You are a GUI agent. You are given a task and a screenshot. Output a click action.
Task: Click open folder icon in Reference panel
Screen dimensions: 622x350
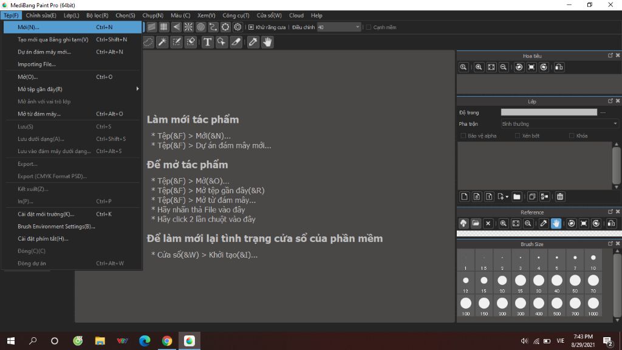[476, 224]
